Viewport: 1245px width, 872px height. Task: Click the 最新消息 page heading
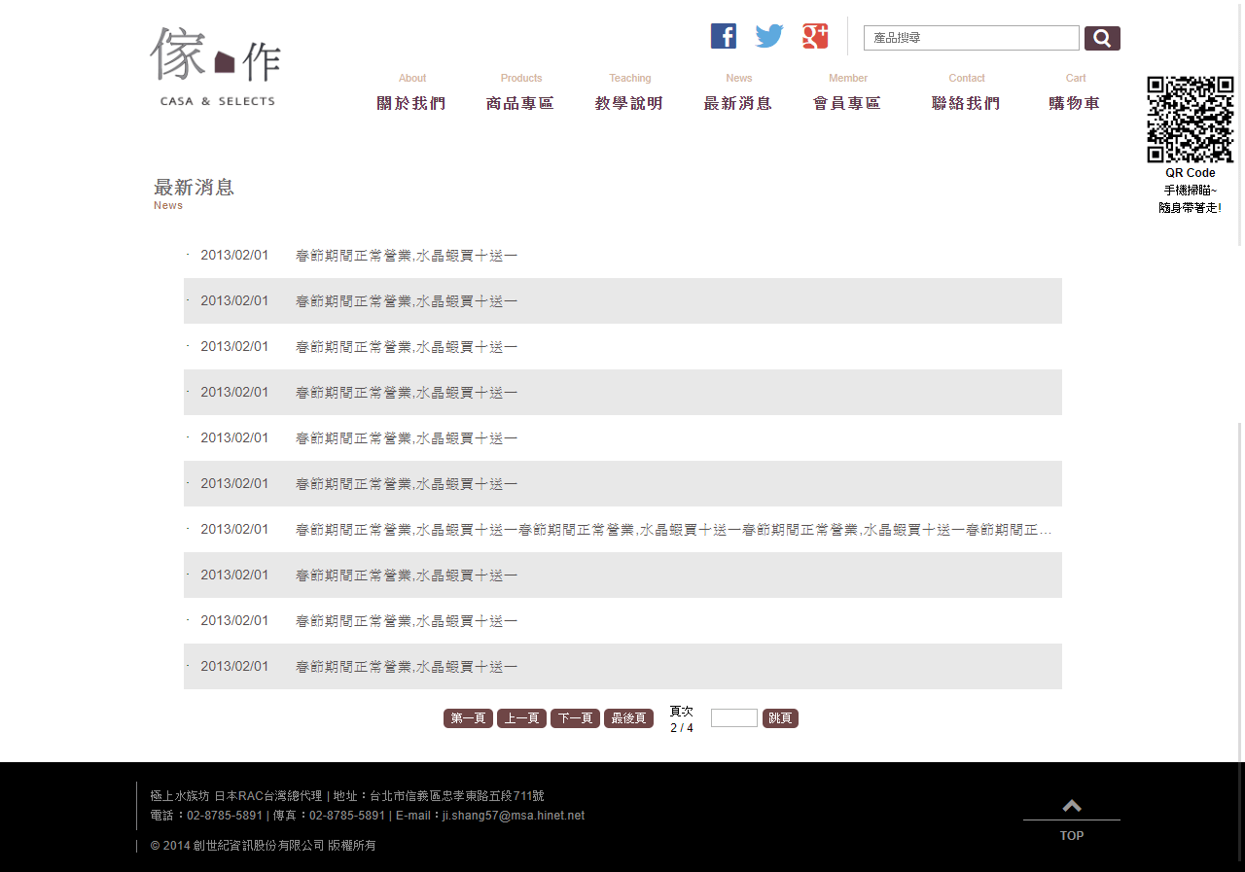point(194,188)
